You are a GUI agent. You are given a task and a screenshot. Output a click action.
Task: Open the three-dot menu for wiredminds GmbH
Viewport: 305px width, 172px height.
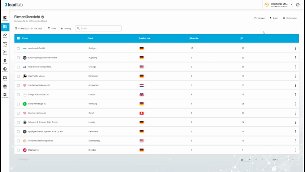pos(295,48)
